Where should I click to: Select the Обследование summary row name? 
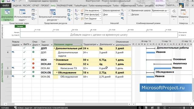68,73
